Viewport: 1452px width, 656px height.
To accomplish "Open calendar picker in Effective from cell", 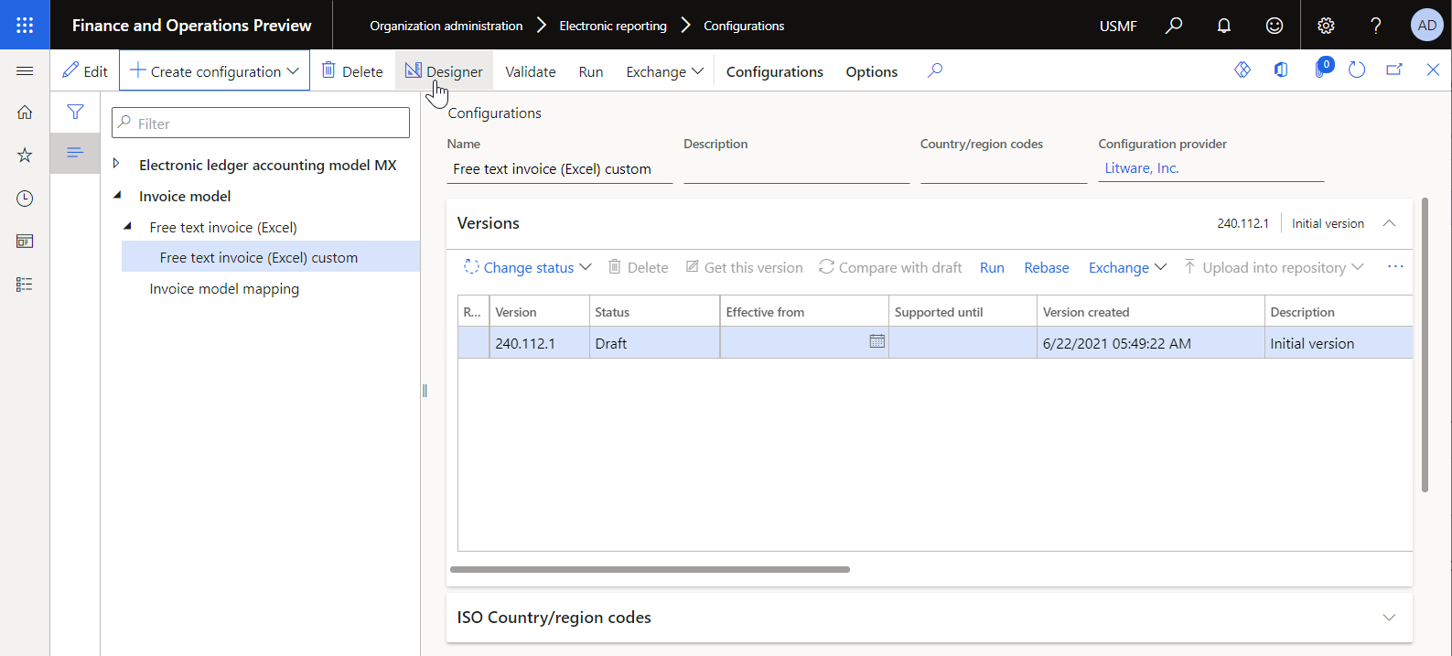I will click(x=877, y=341).
